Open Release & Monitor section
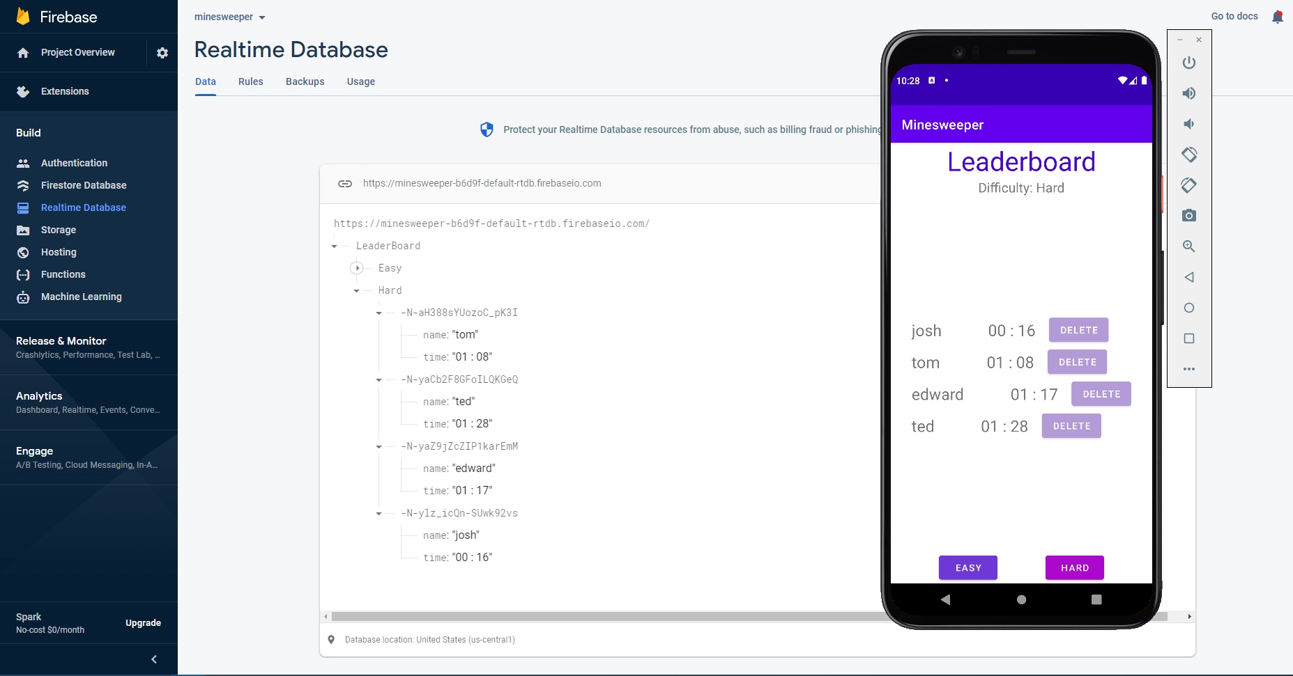This screenshot has height=676, width=1293. [89, 347]
